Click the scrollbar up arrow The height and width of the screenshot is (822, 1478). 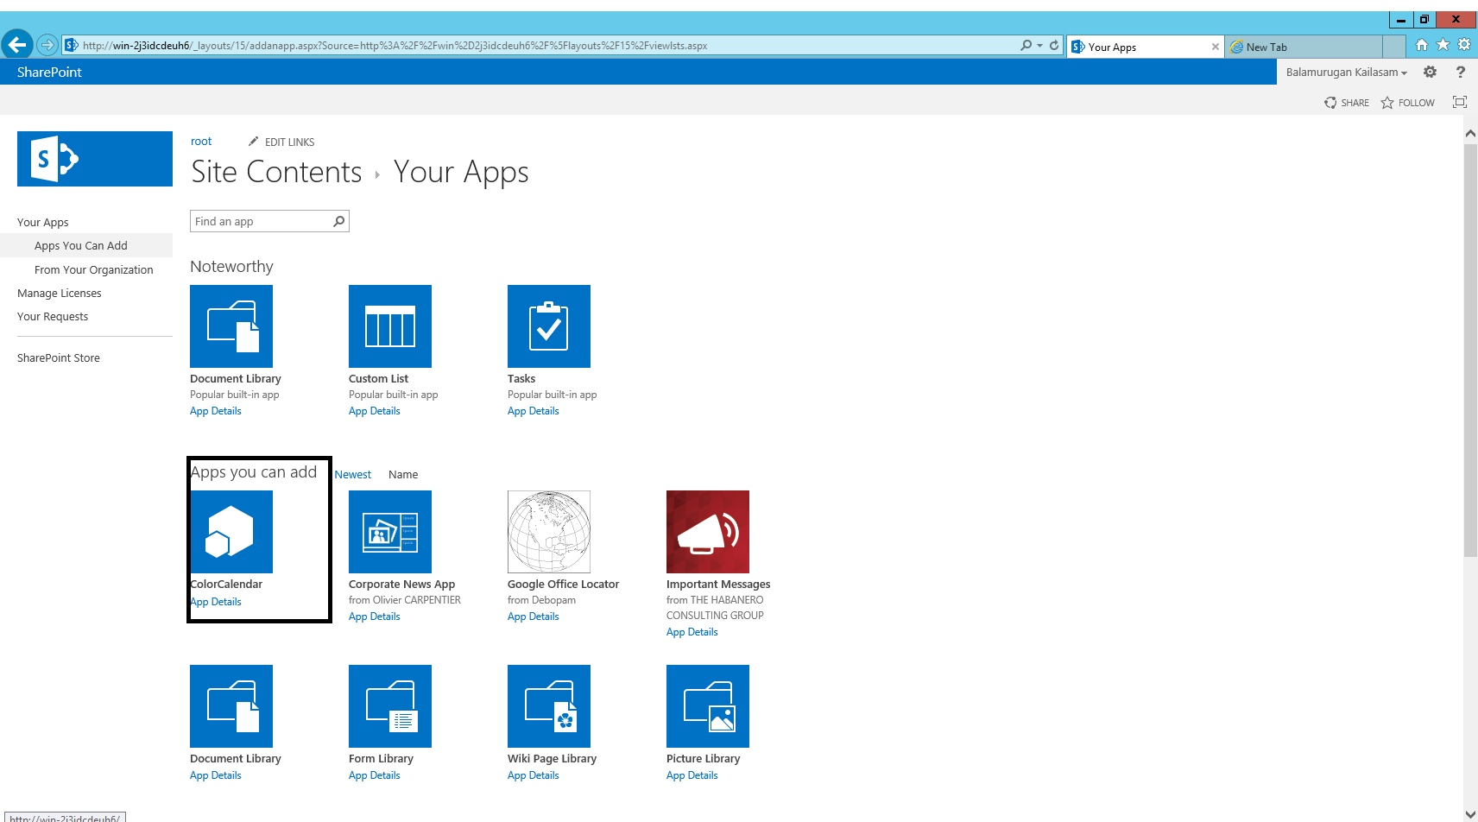[1471, 134]
